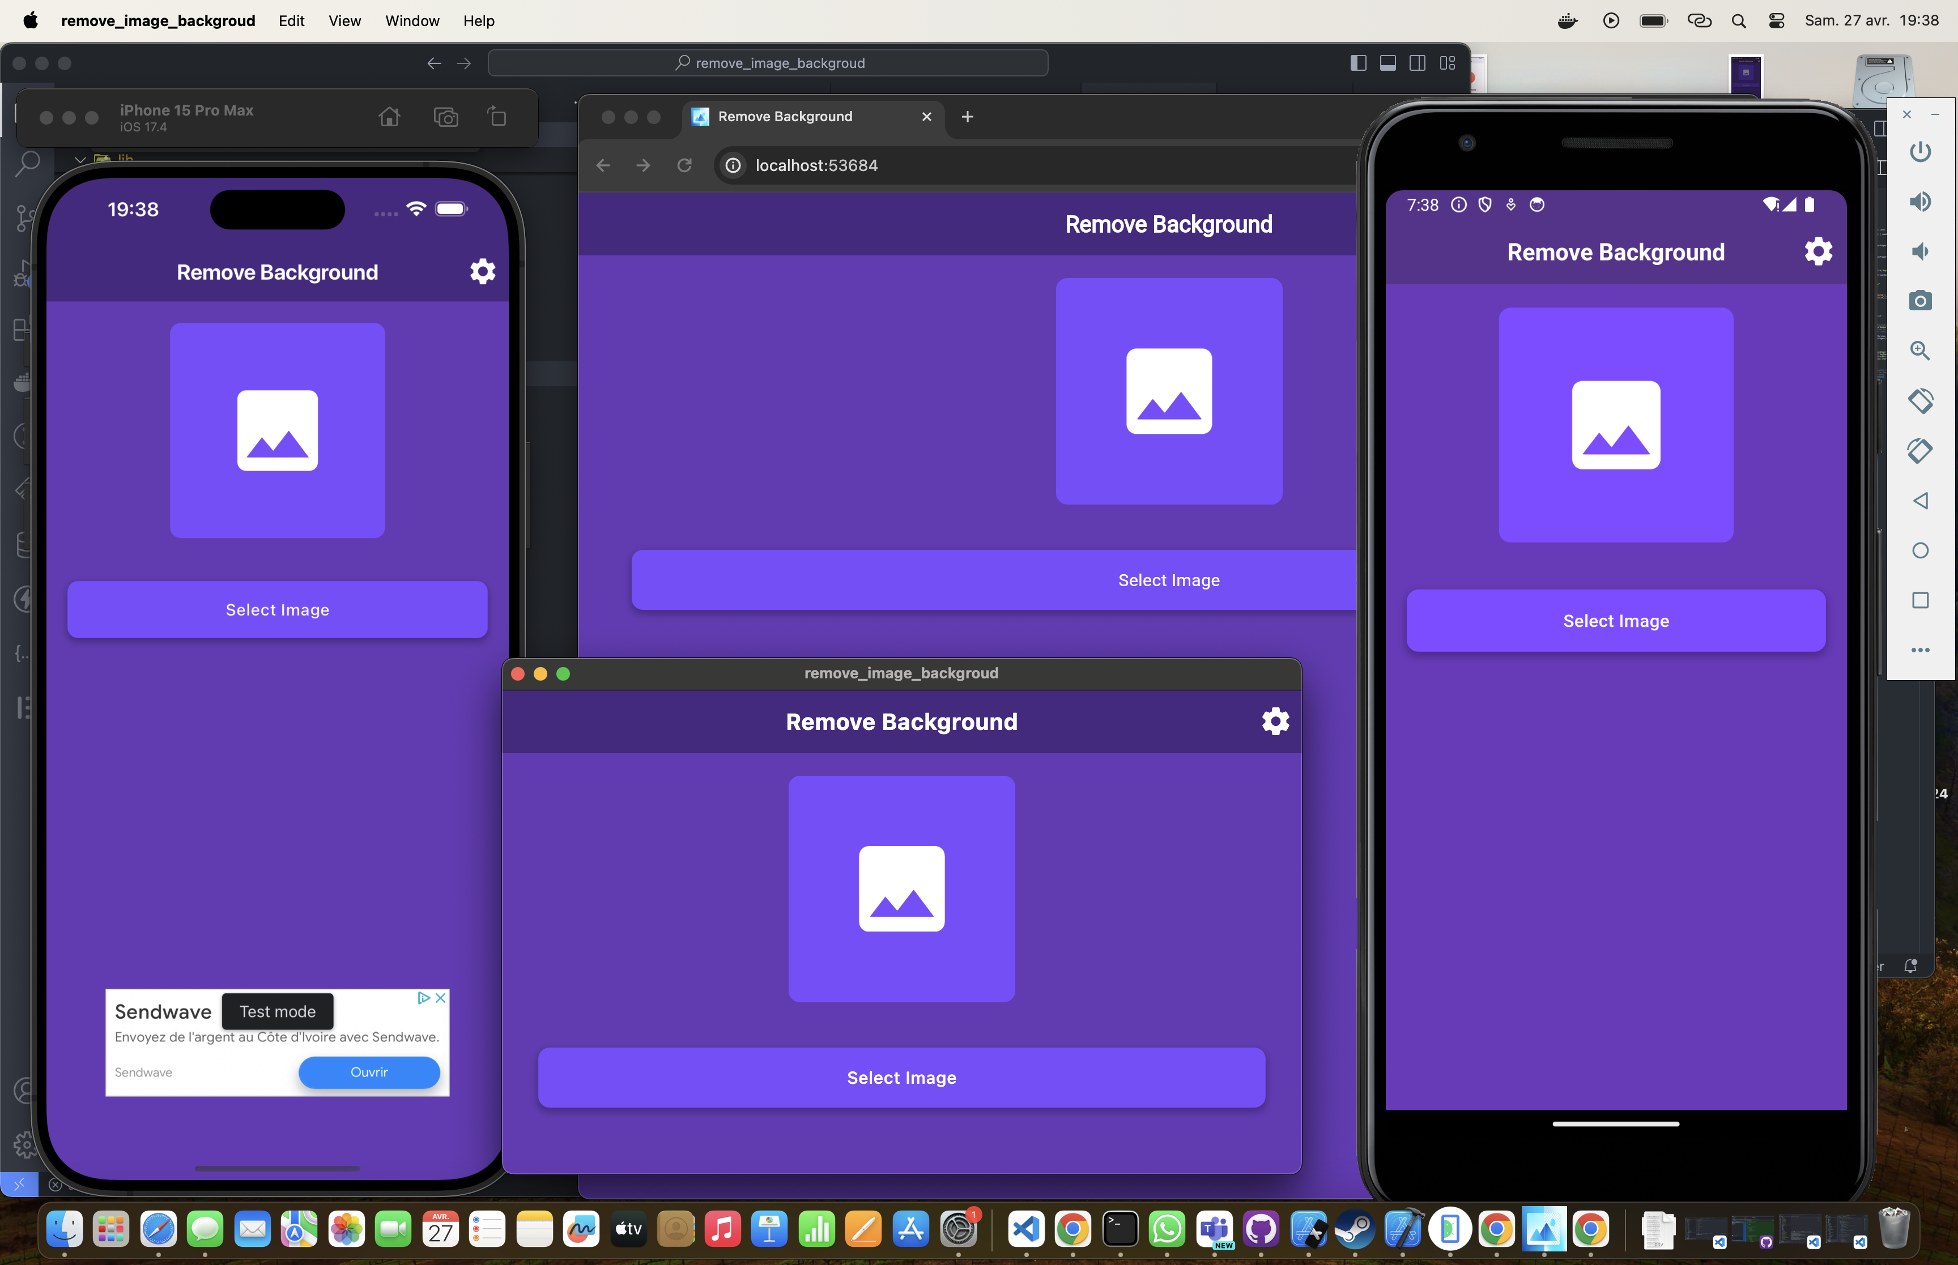The height and width of the screenshot is (1265, 1958).
Task: Raise Android emulator volume
Action: tap(1919, 201)
